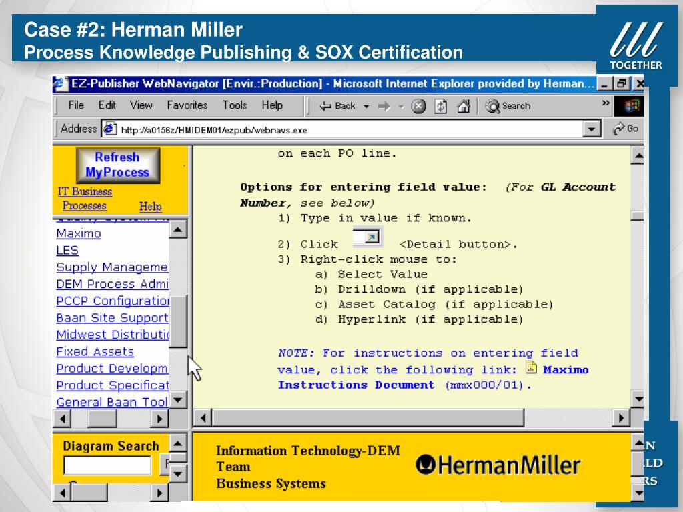
Task: Click Diagram Search pane scroll up arrow
Action: tap(177, 443)
